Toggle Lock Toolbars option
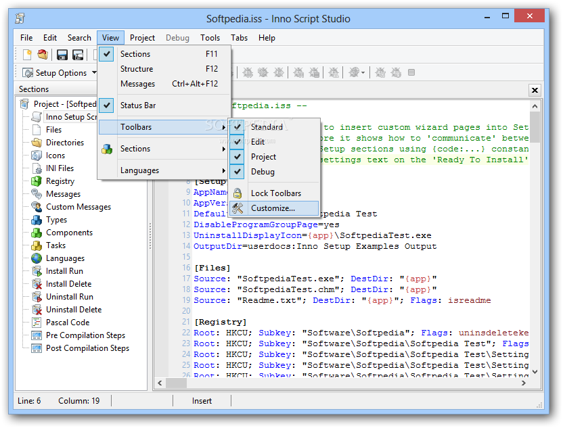 (x=274, y=193)
